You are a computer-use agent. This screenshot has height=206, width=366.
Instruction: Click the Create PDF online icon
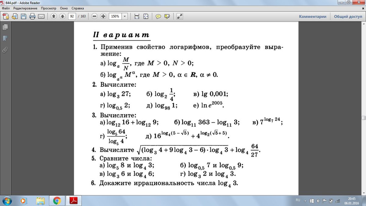pyautogui.click(x=6, y=16)
